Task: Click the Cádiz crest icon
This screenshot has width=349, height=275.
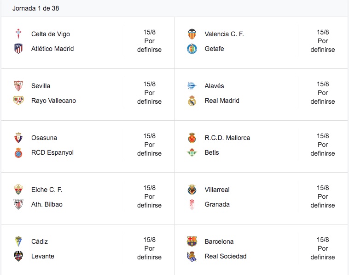Action: point(18,241)
